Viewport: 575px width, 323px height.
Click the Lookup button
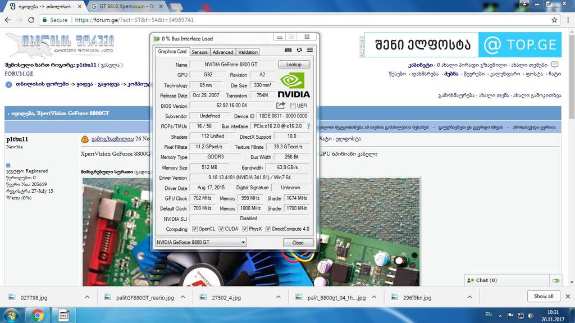coord(294,64)
